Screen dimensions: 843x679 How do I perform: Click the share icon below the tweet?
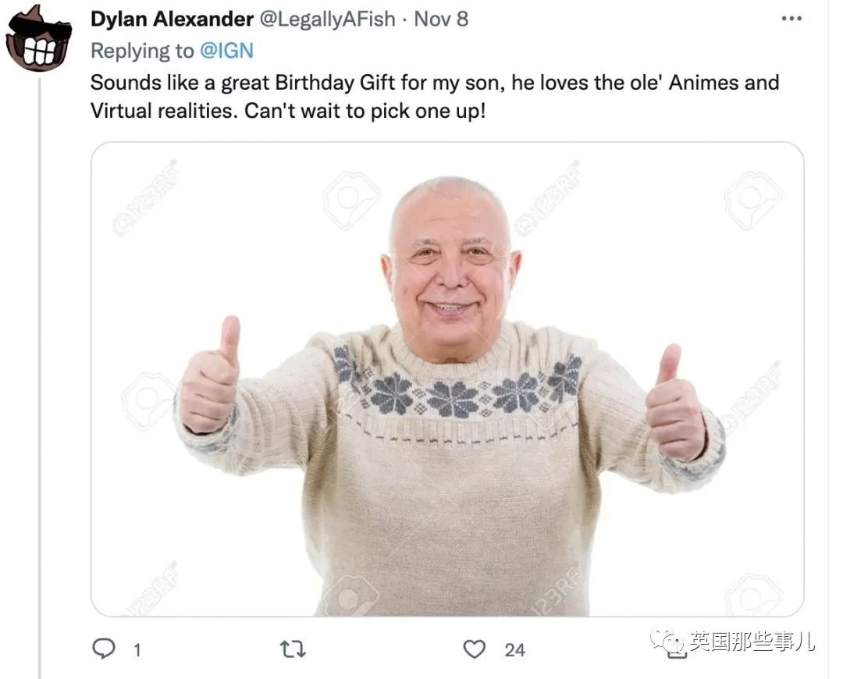676,650
